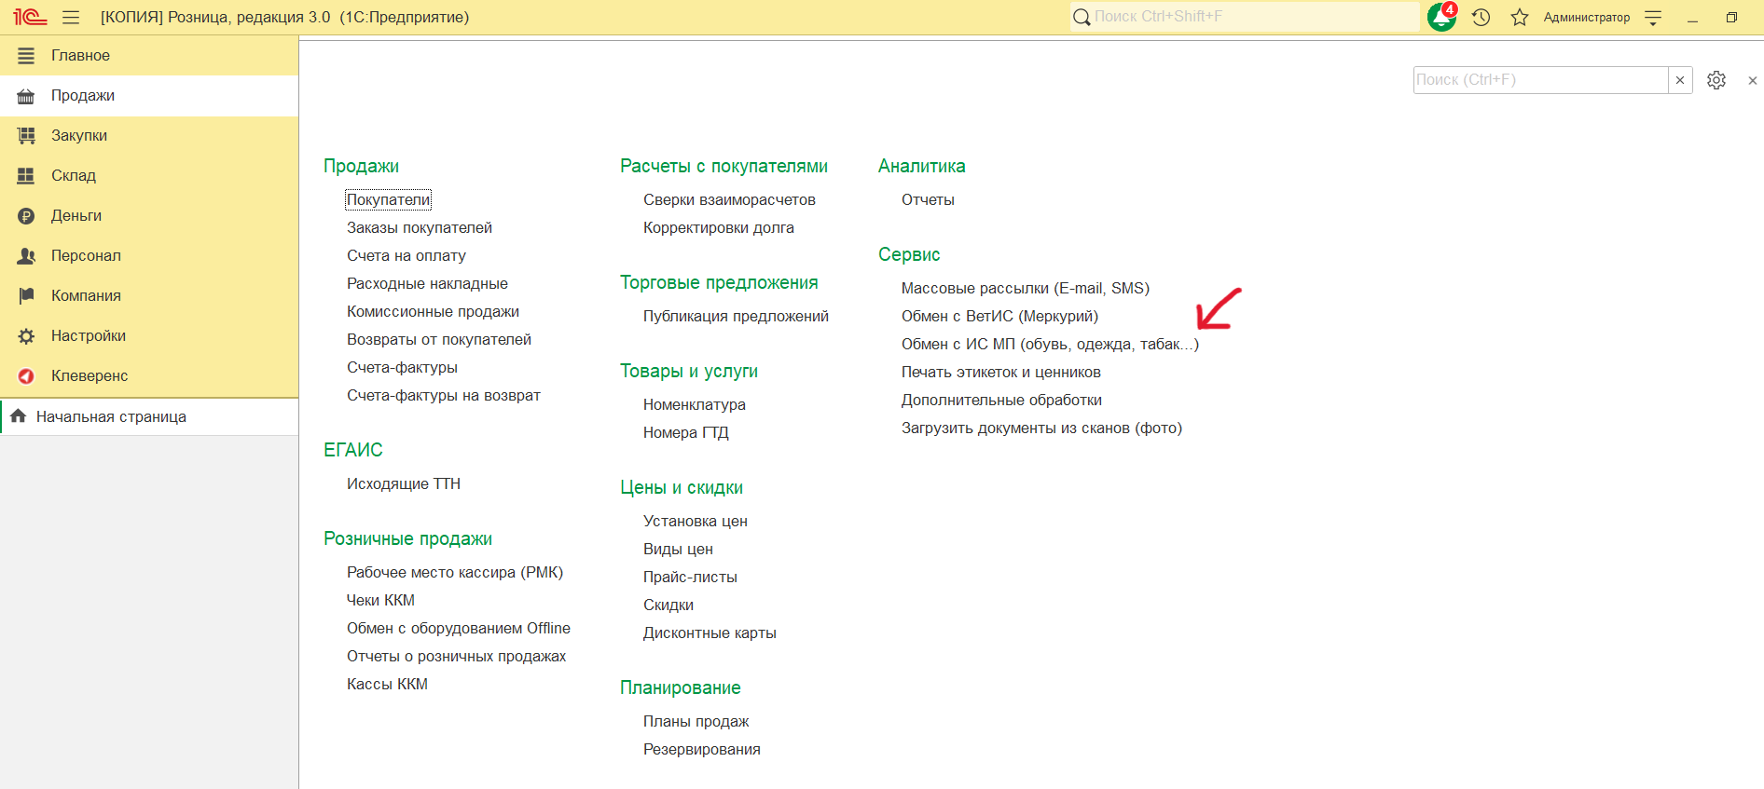Open Отчеты under Аналитика

(928, 199)
